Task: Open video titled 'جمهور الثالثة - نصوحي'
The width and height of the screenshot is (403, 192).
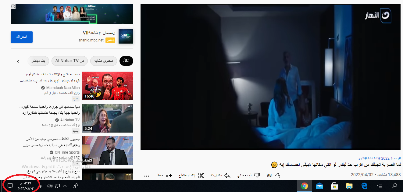Action: 51,142
